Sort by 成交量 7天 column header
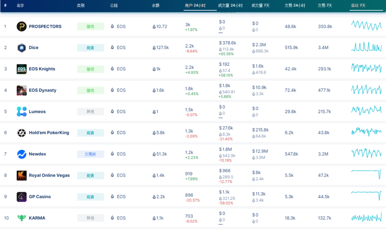 click(260, 6)
